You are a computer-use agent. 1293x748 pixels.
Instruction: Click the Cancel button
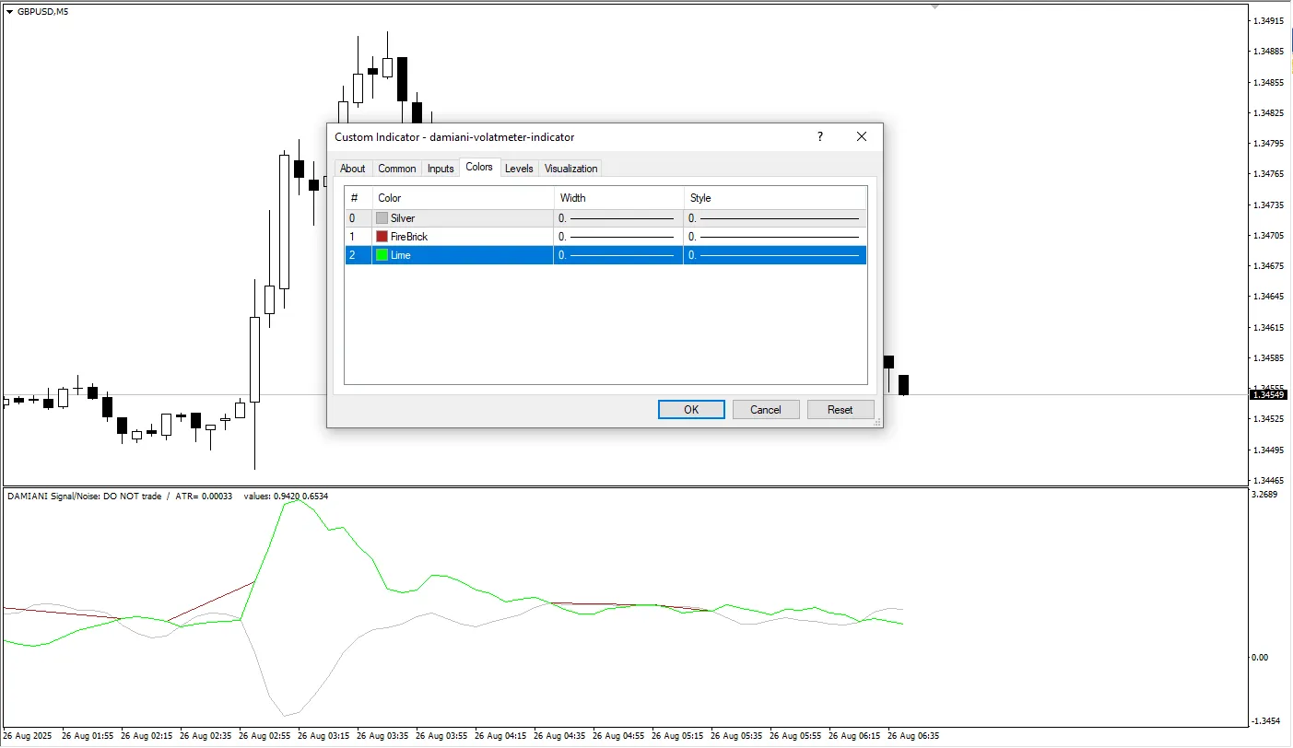(x=765, y=410)
